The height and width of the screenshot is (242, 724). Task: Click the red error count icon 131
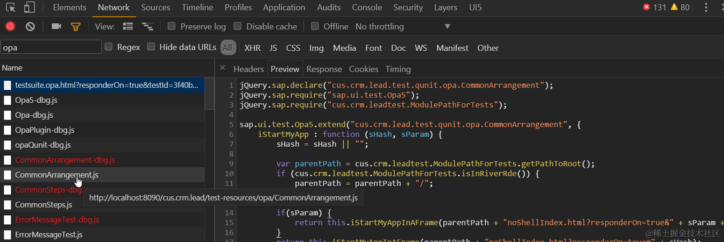tap(646, 7)
